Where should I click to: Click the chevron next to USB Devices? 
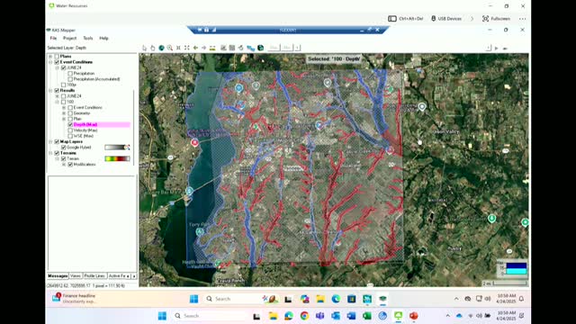472,18
